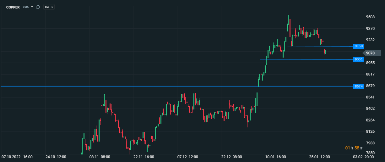Image resolution: width=385 pixels, height=162 pixels.
Task: Click the 22.11 16:00 time label
Action: pos(144,157)
